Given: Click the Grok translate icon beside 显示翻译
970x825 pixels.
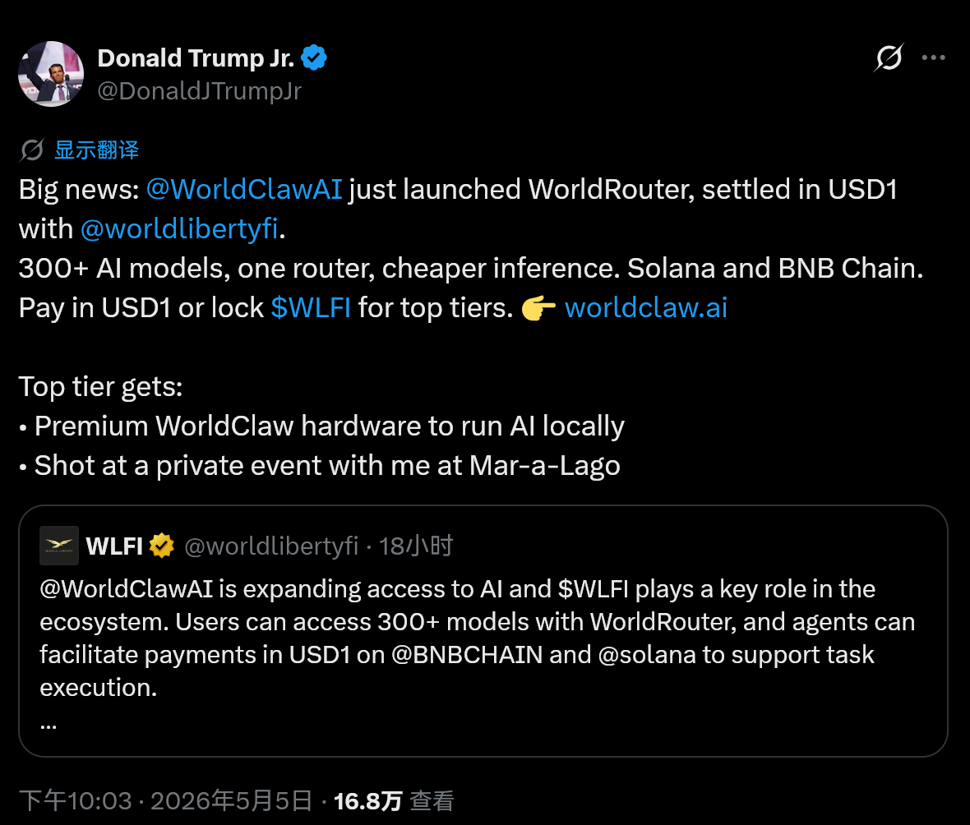Looking at the screenshot, I should coord(32,150).
